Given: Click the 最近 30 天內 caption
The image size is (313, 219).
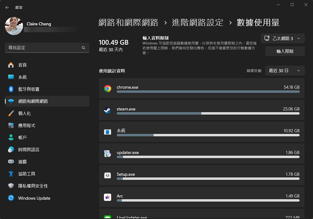Looking at the screenshot, I should click(x=111, y=50).
